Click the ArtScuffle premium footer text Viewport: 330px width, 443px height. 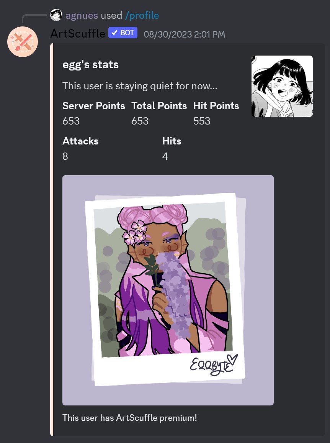tap(129, 418)
